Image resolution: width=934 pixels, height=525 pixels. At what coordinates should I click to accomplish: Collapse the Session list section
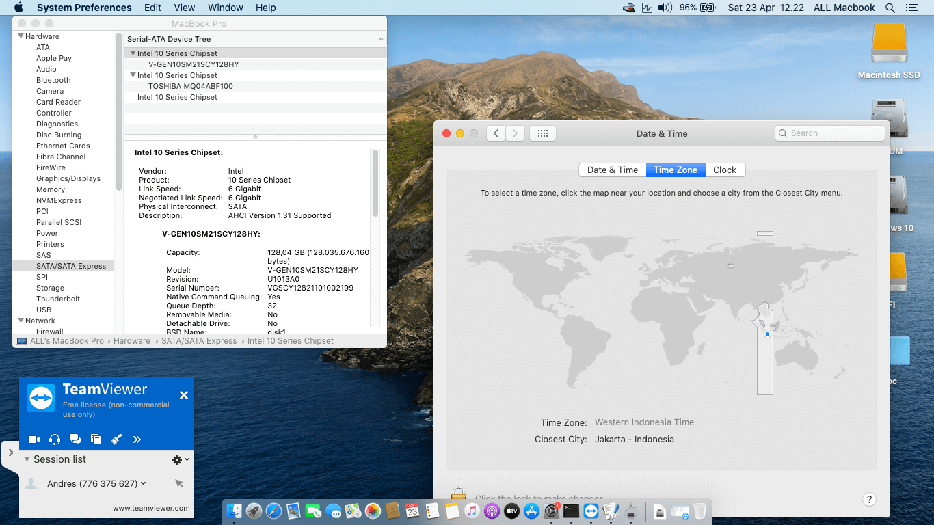[27, 459]
